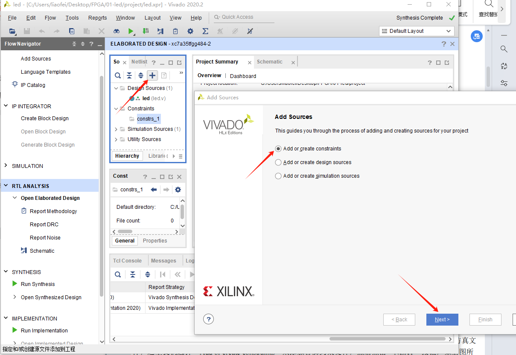Click the last crossed-tool toolbar icon
Viewport: 516px width, 355px height.
pos(250,31)
